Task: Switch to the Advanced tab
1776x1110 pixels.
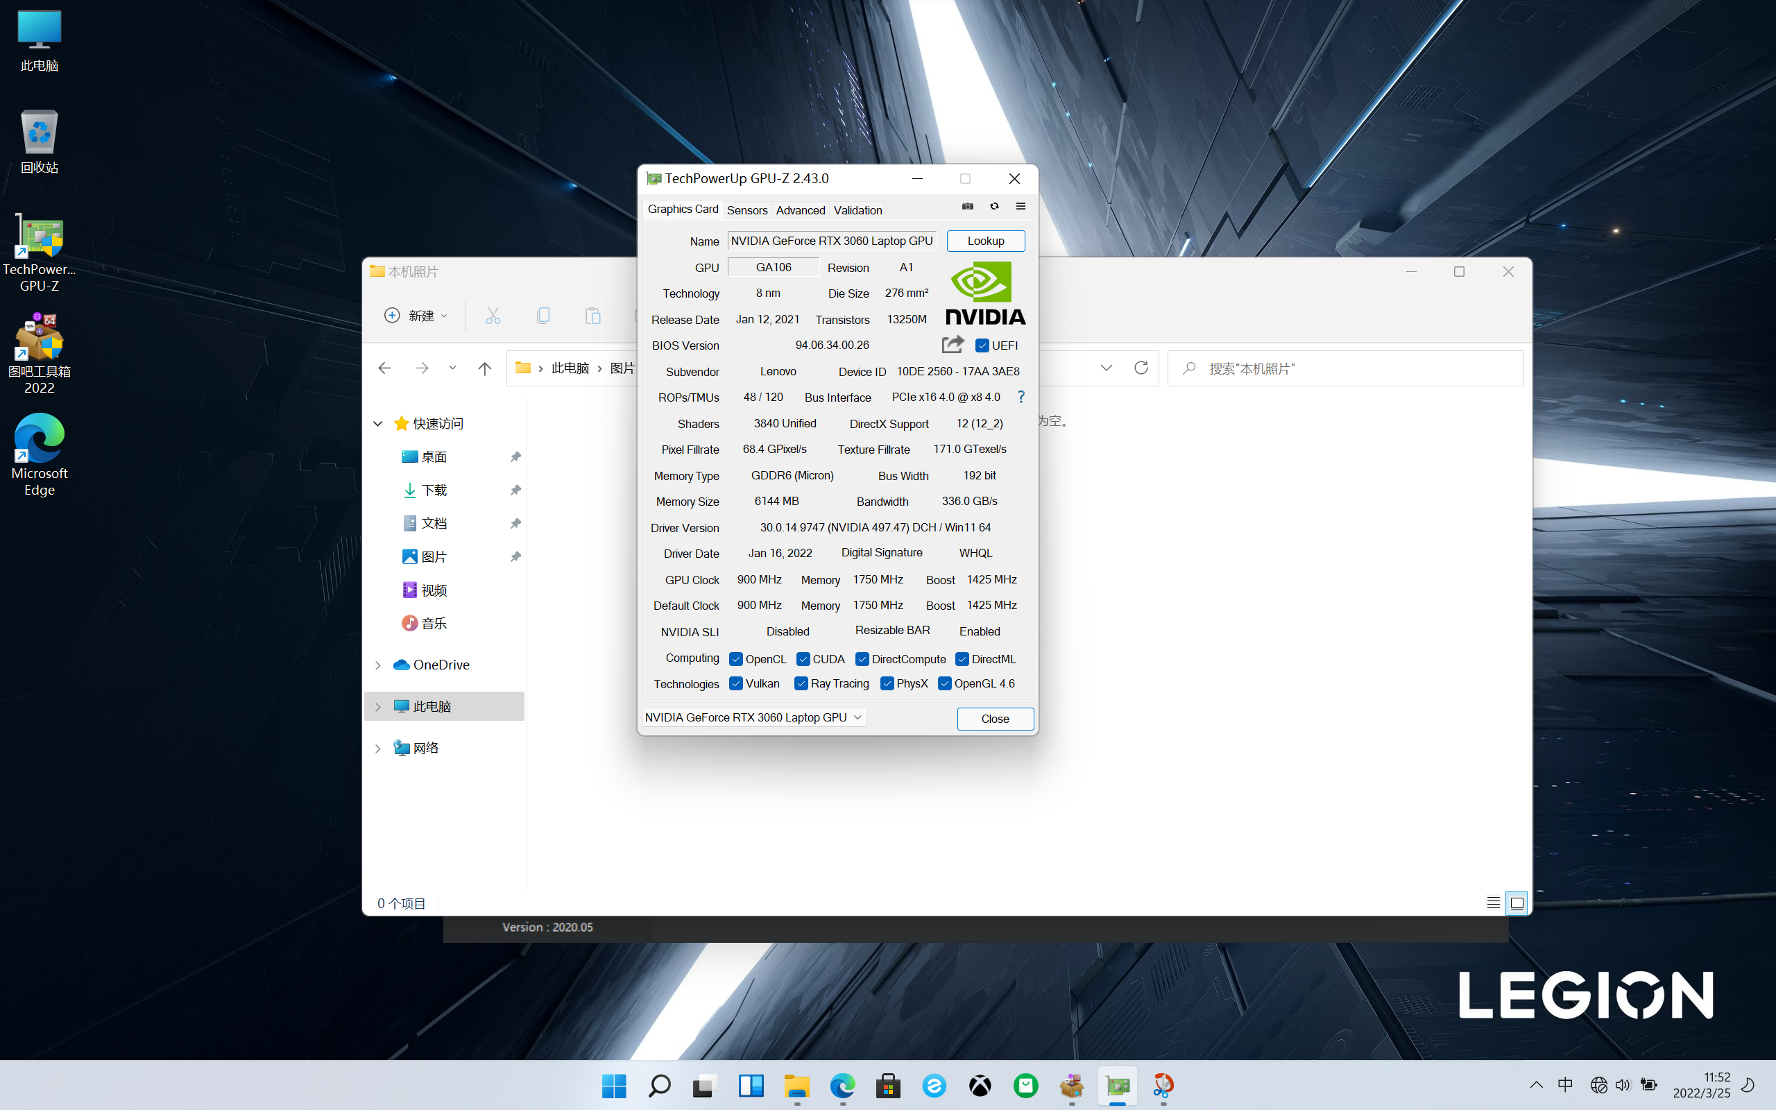Action: point(801,210)
